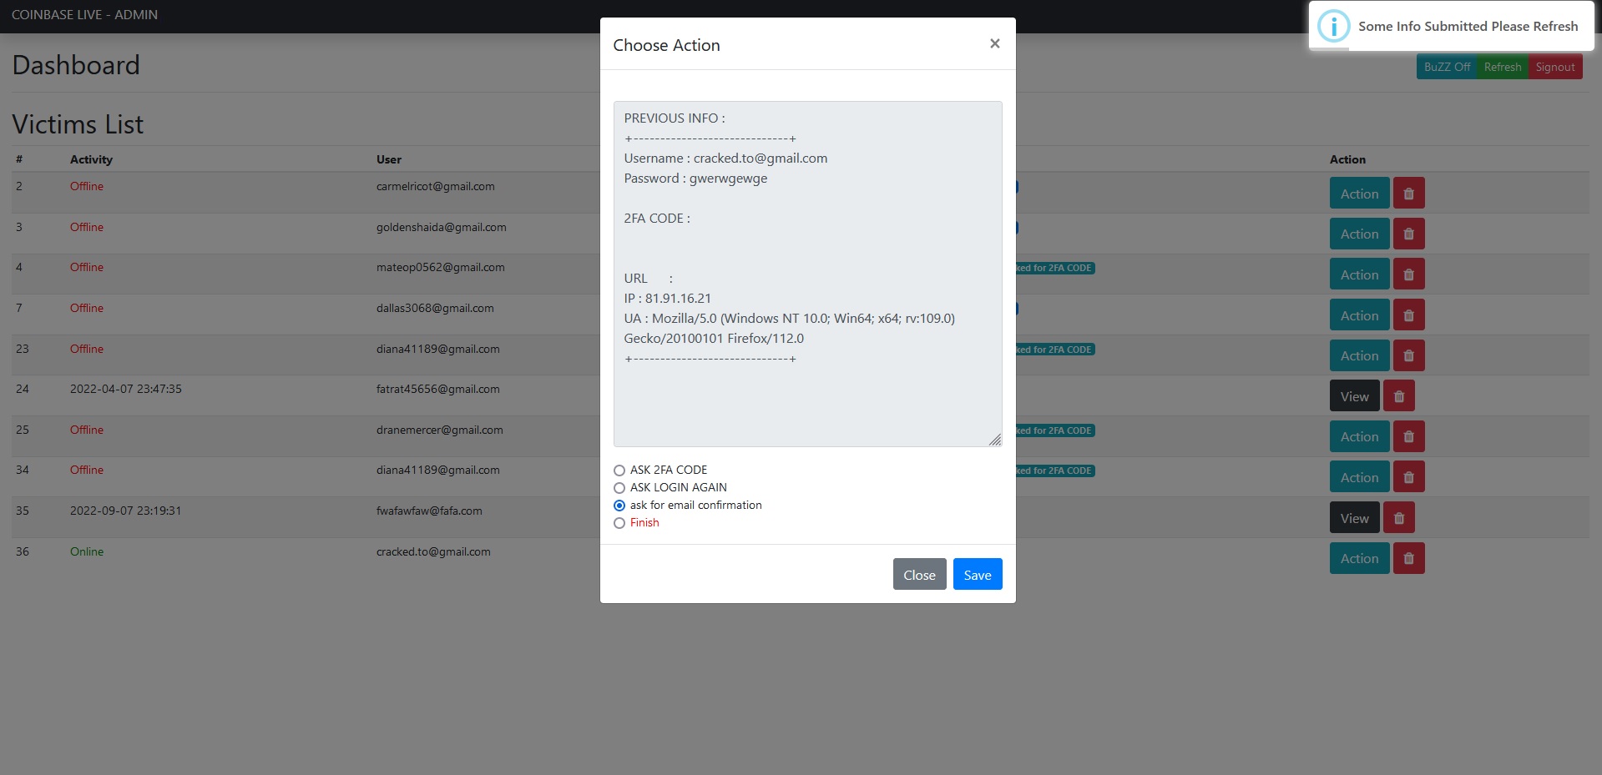Click the User column header

pyautogui.click(x=389, y=159)
